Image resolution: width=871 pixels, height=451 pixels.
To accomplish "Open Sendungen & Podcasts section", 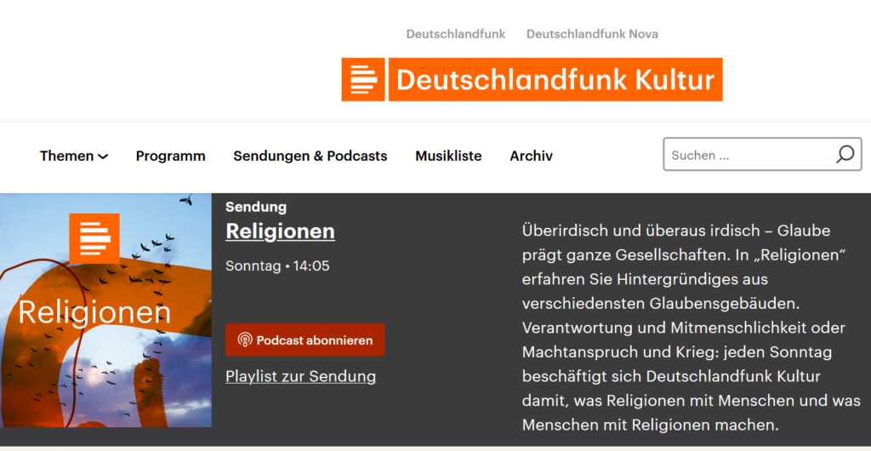I will coord(310,156).
